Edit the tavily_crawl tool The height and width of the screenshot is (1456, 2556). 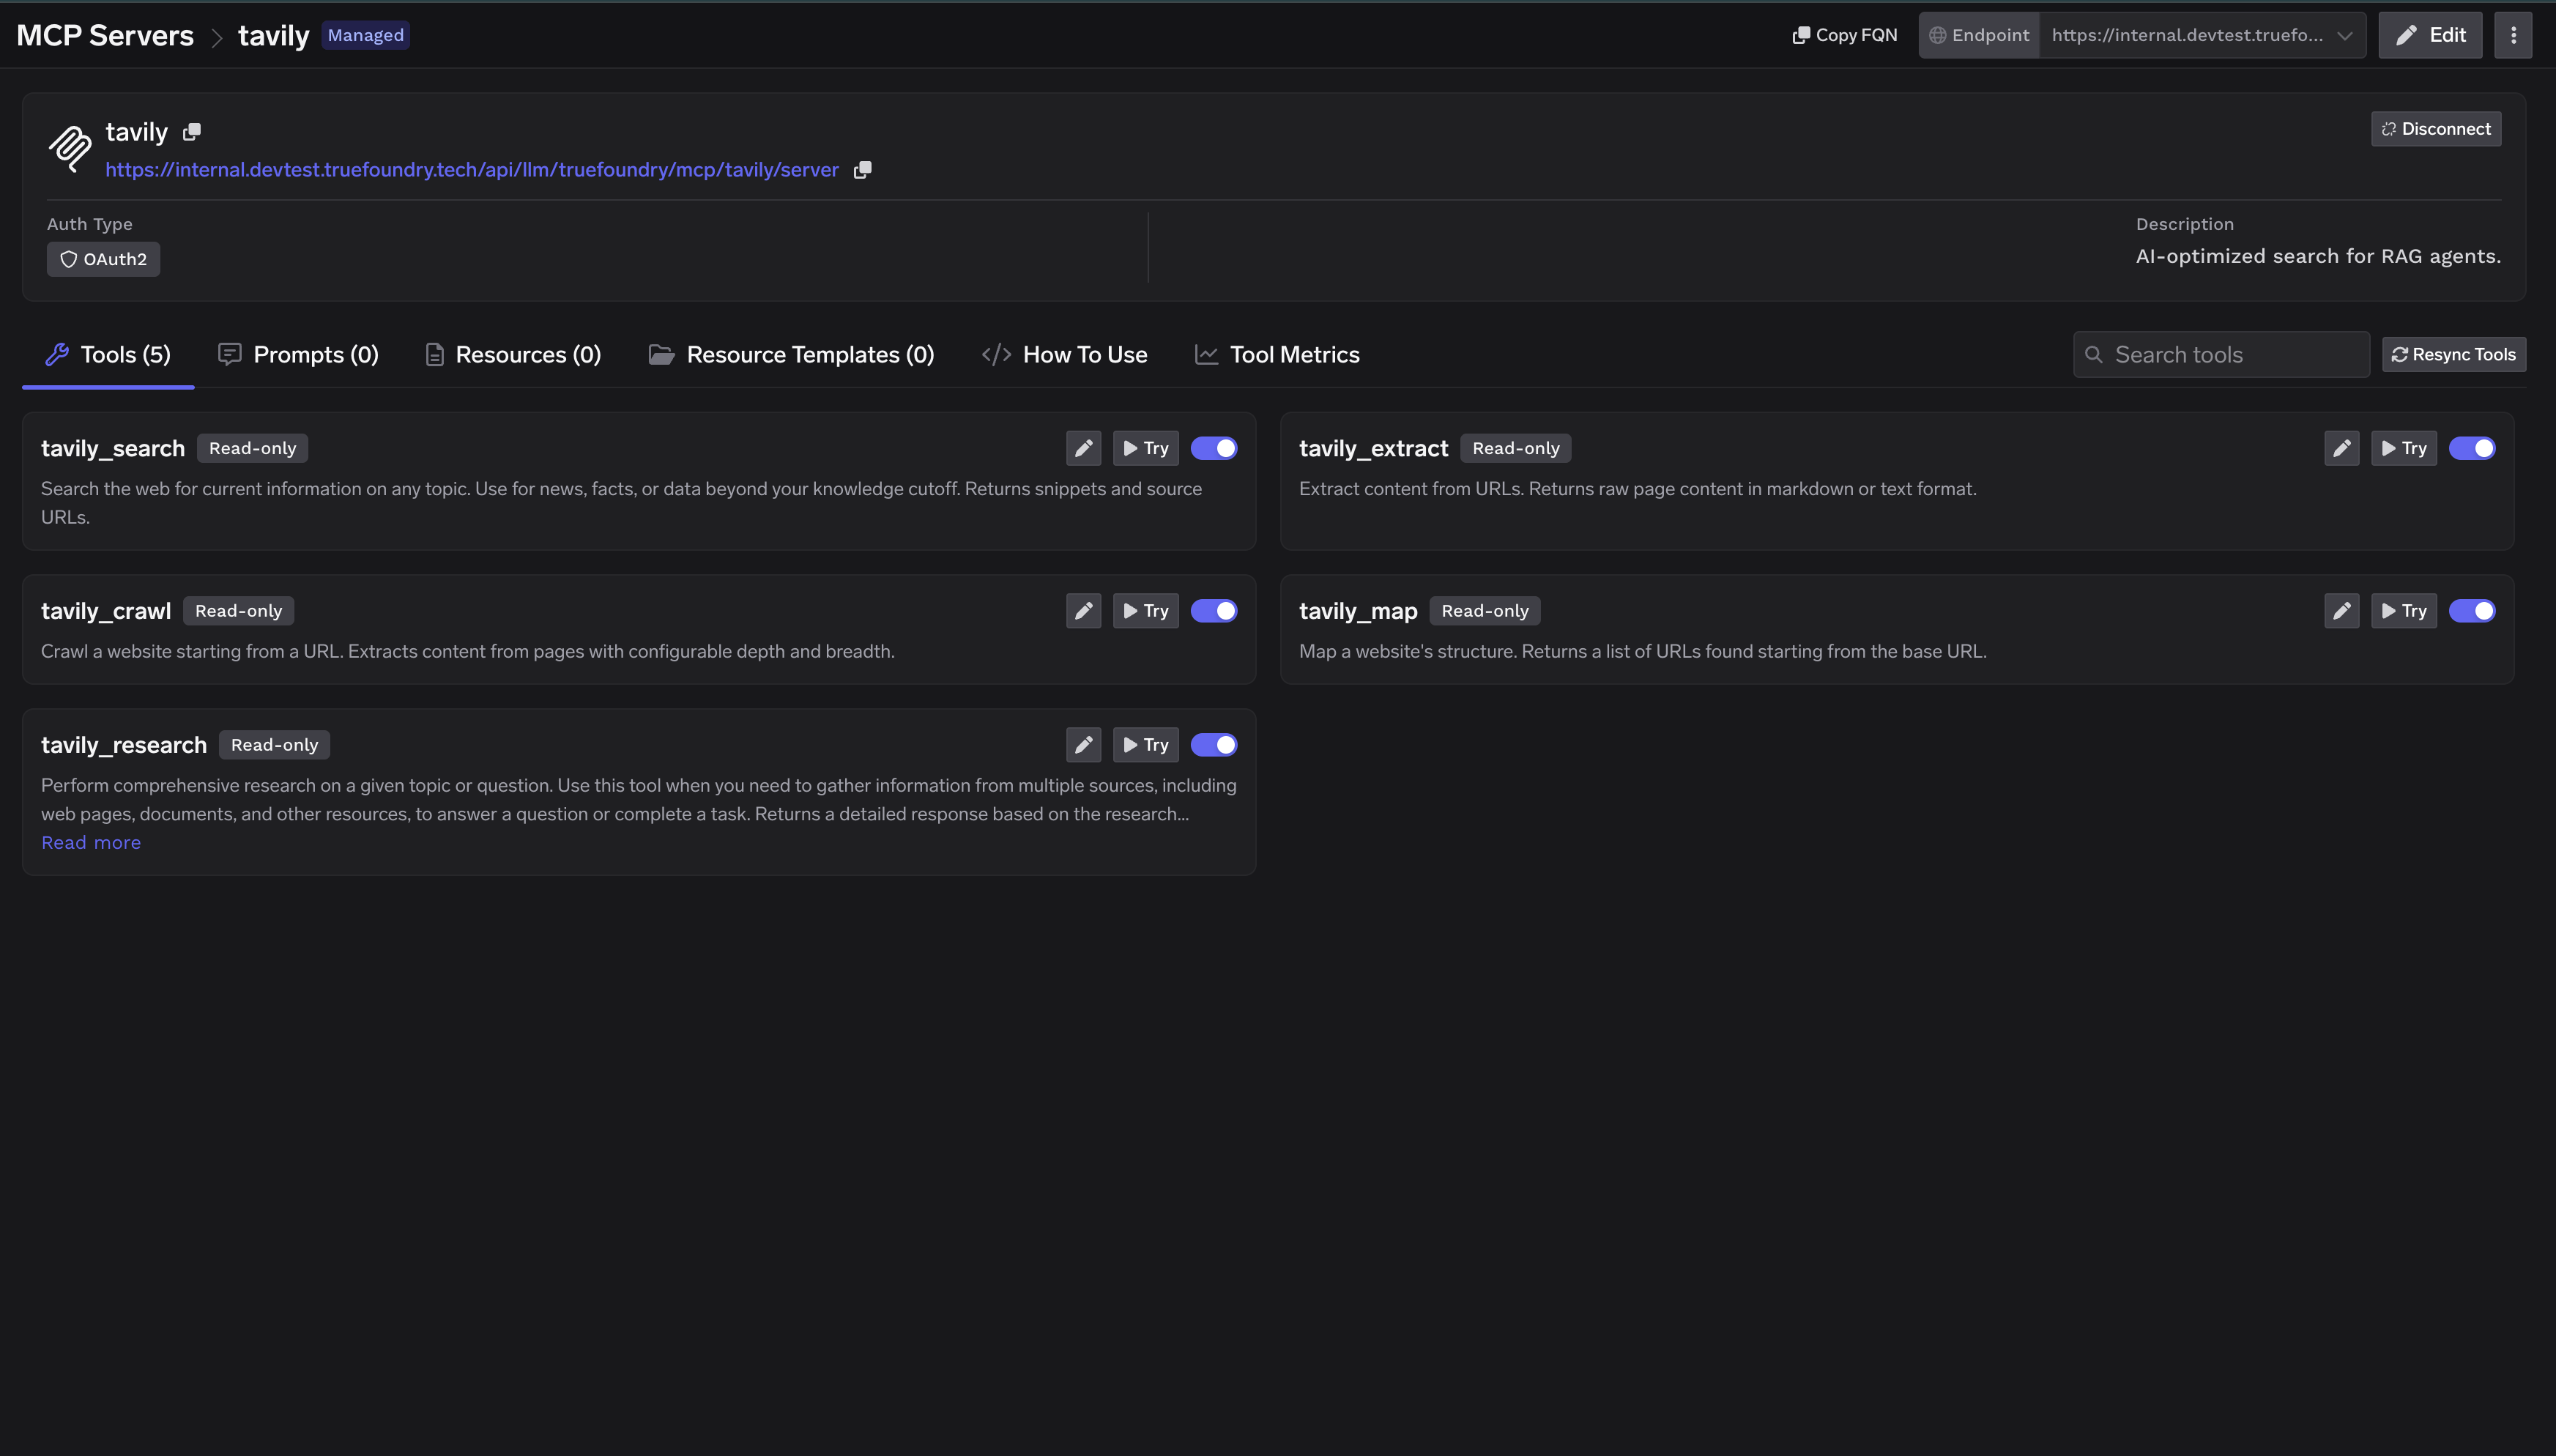pyautogui.click(x=1083, y=611)
